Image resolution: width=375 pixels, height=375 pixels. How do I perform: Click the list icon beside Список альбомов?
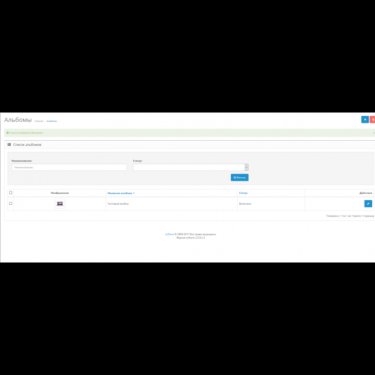tap(10, 145)
